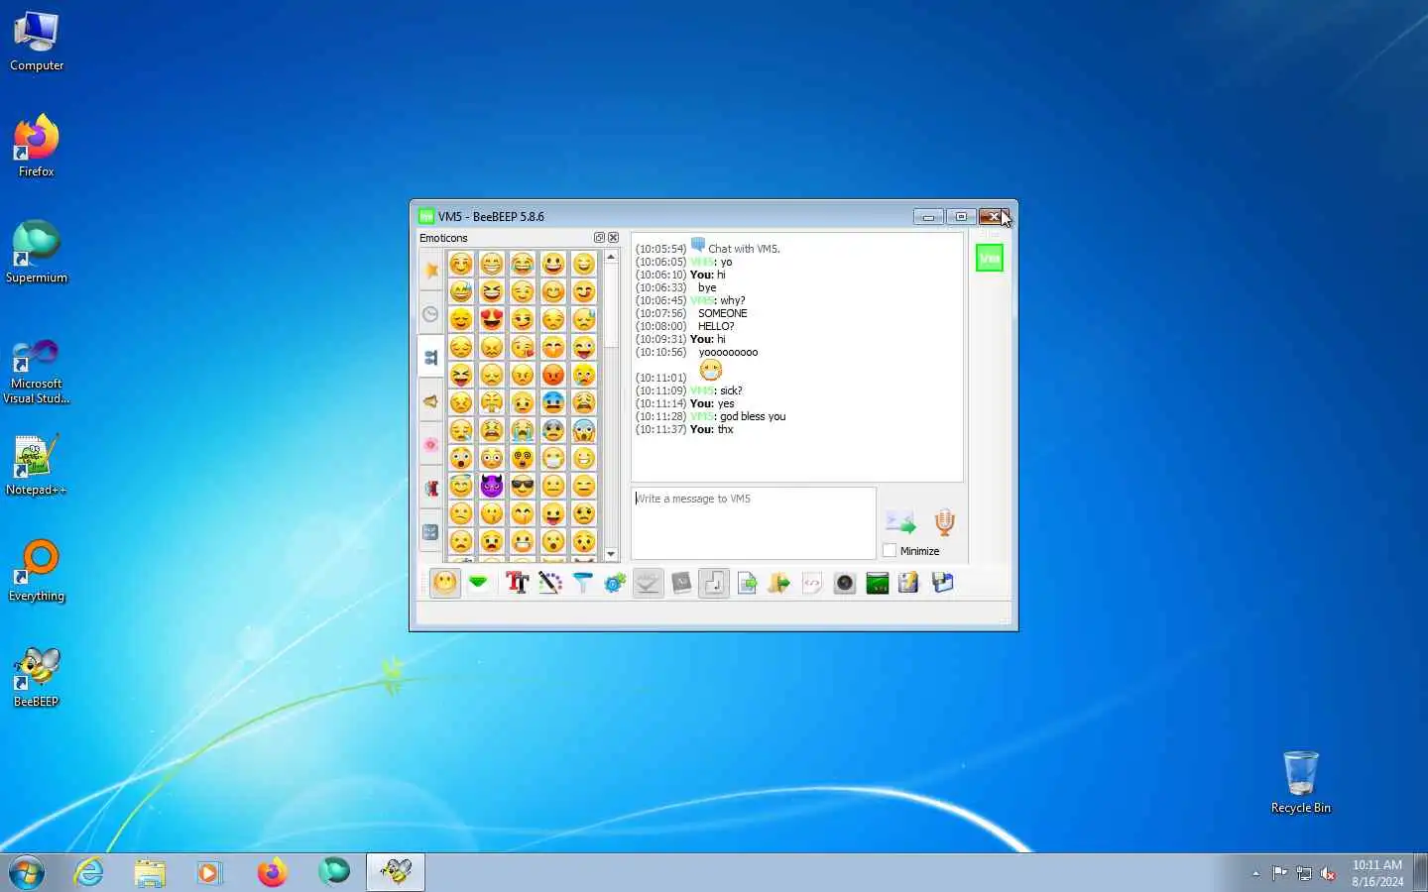1428x892 pixels.
Task: Insert the sweat smile emoticon
Action: click(x=461, y=291)
